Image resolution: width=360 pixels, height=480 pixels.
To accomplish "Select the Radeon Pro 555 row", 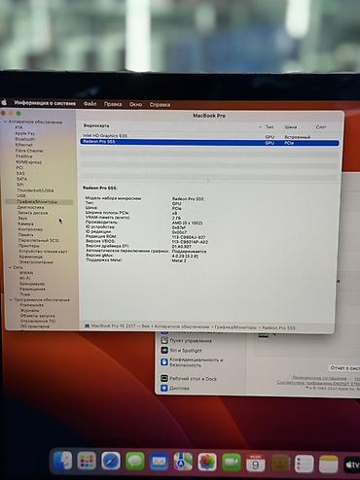I will tap(209, 142).
